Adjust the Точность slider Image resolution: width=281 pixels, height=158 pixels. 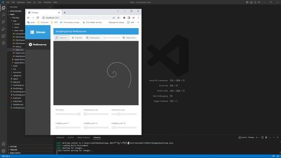tap(68, 114)
